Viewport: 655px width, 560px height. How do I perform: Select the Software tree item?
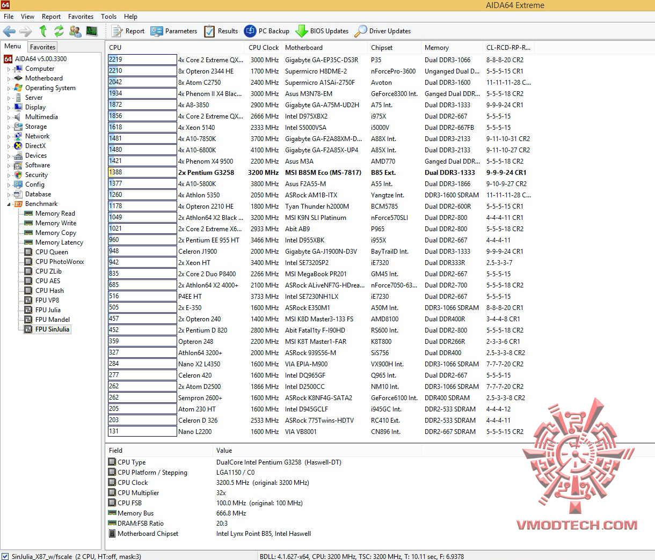coord(32,165)
